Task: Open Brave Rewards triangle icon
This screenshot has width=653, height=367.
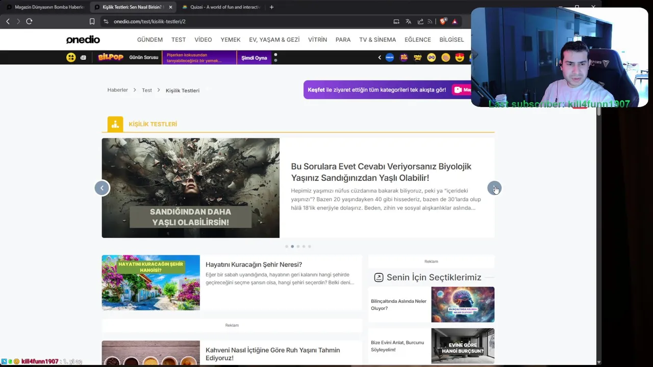Action: click(x=455, y=21)
